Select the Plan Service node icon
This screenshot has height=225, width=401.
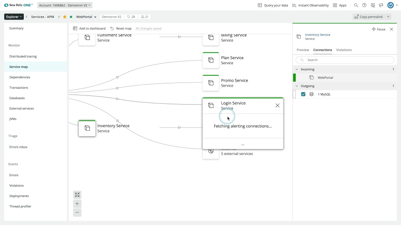coord(211,60)
